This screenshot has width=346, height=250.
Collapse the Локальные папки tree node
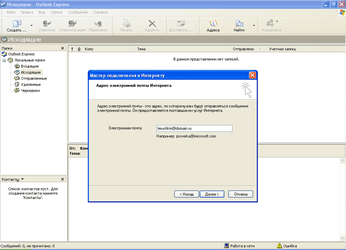(x=4, y=60)
